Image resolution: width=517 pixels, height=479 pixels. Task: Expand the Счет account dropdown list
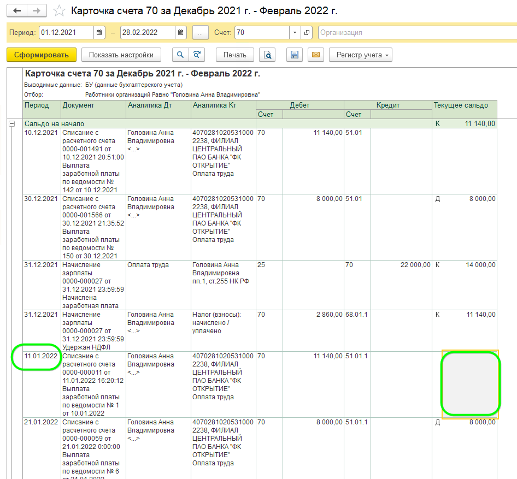coord(295,33)
